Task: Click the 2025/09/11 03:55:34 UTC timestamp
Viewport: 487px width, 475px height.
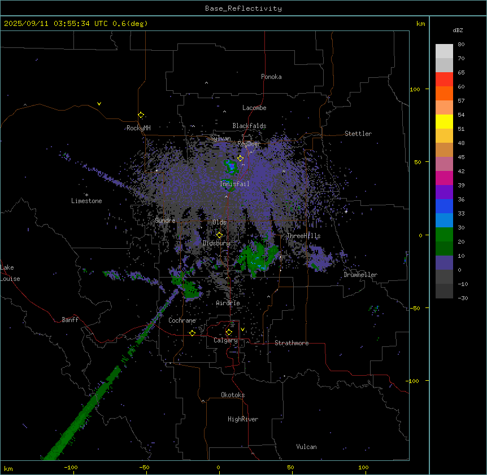Action: 55,24
